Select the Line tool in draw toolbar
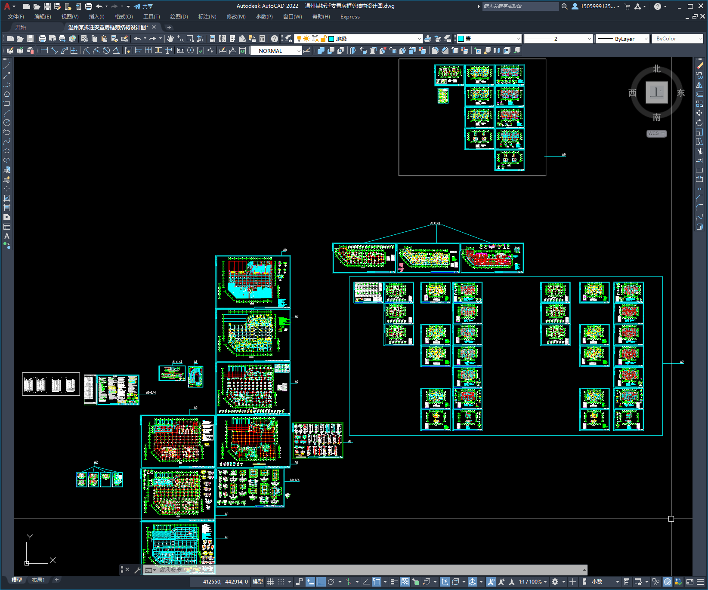The image size is (708, 590). coord(7,66)
